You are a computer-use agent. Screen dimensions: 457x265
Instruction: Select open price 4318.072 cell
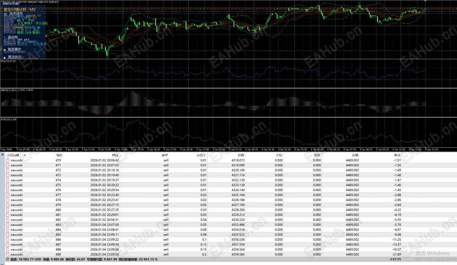(238, 160)
